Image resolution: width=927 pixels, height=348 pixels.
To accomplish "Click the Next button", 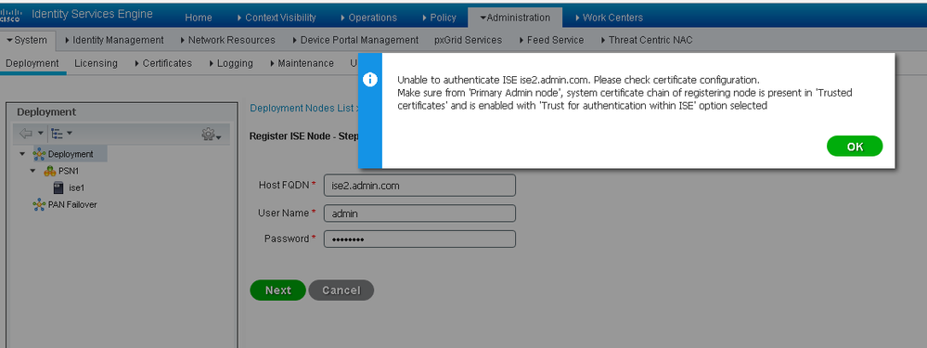I will [277, 290].
